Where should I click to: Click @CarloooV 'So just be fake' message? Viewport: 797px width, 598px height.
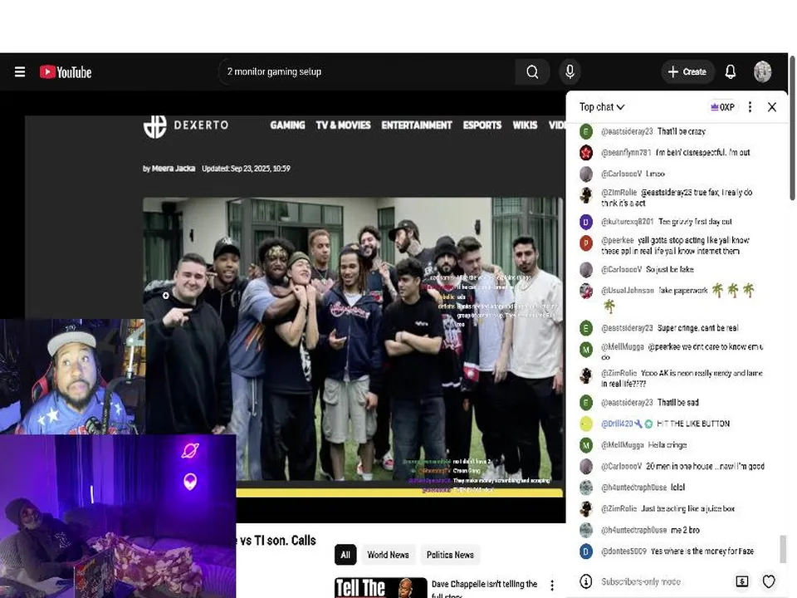(x=669, y=269)
